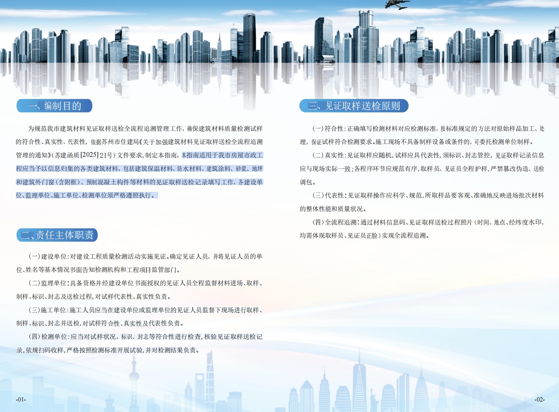Viewport: 559px width, 412px height.
Task: Click the line "制样、标识、封志及送检过程"
Action: click(94, 297)
